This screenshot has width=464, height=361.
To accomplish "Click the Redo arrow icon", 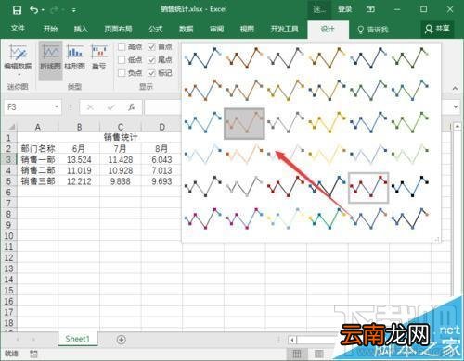I will [x=55, y=10].
